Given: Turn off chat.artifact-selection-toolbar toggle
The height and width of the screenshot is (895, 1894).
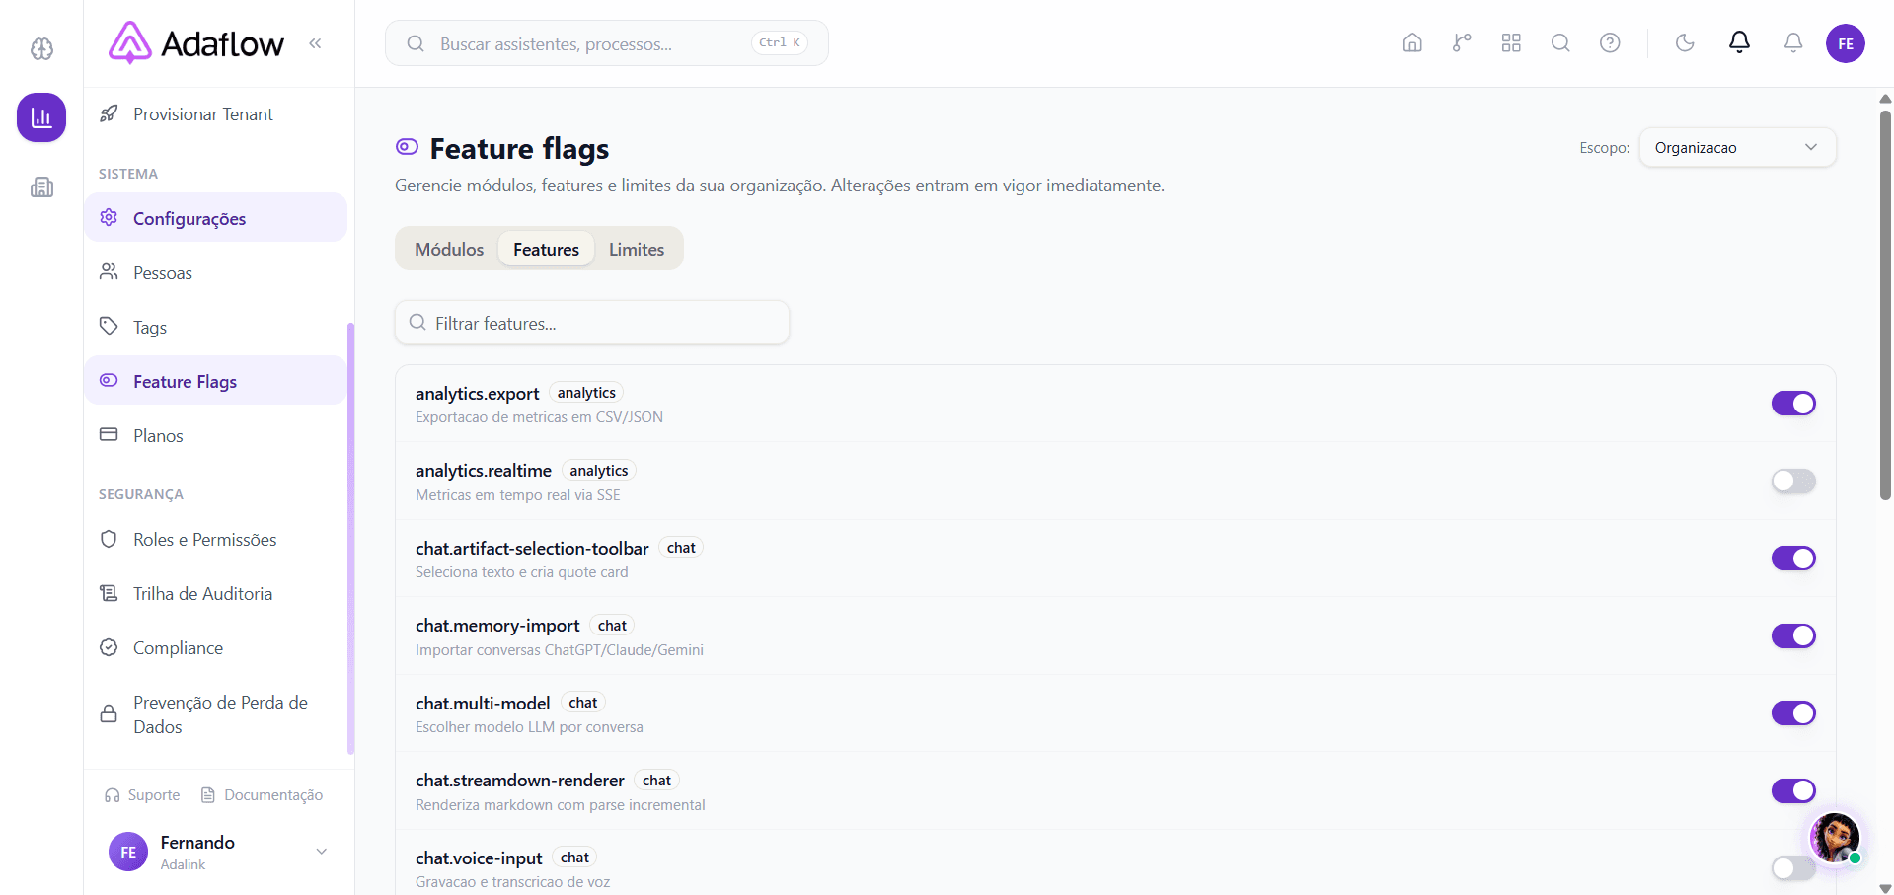Looking at the screenshot, I should pos(1793,558).
